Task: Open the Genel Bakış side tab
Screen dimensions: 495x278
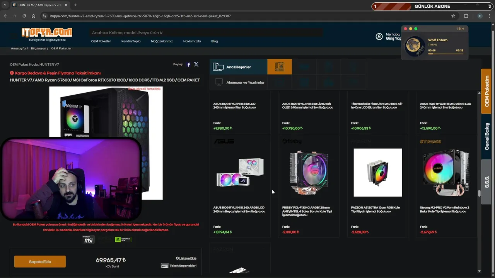Action: 486,136
